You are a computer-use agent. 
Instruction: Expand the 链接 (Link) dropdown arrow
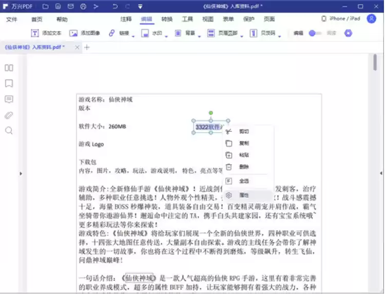pyautogui.click(x=133, y=35)
